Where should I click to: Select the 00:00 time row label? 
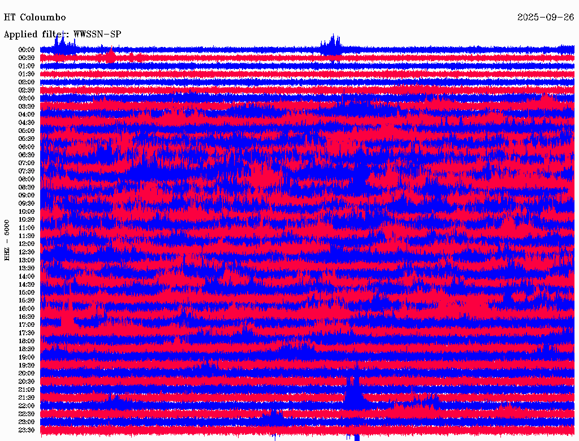(x=27, y=50)
